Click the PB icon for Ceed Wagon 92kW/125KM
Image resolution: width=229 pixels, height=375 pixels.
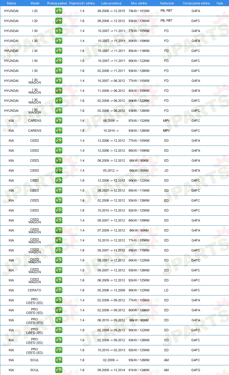pos(59,280)
